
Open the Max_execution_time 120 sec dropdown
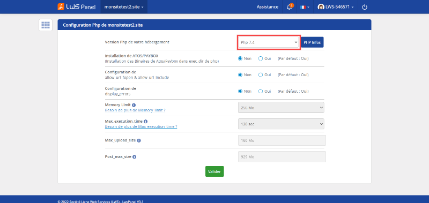(281, 124)
